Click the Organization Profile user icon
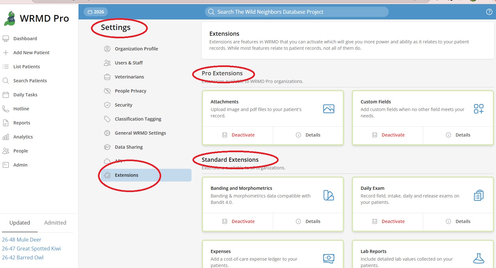 tap(107, 49)
